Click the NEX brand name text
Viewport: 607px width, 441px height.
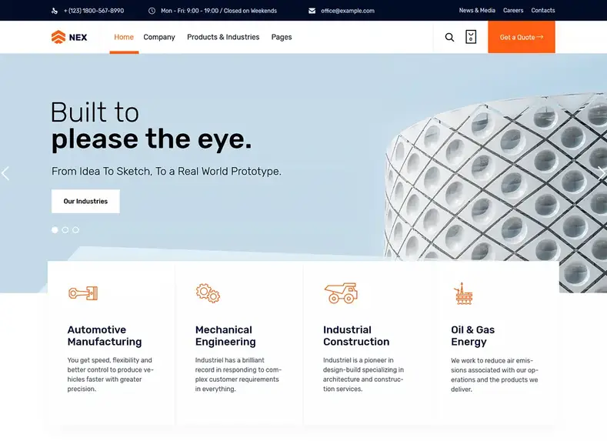78,38
